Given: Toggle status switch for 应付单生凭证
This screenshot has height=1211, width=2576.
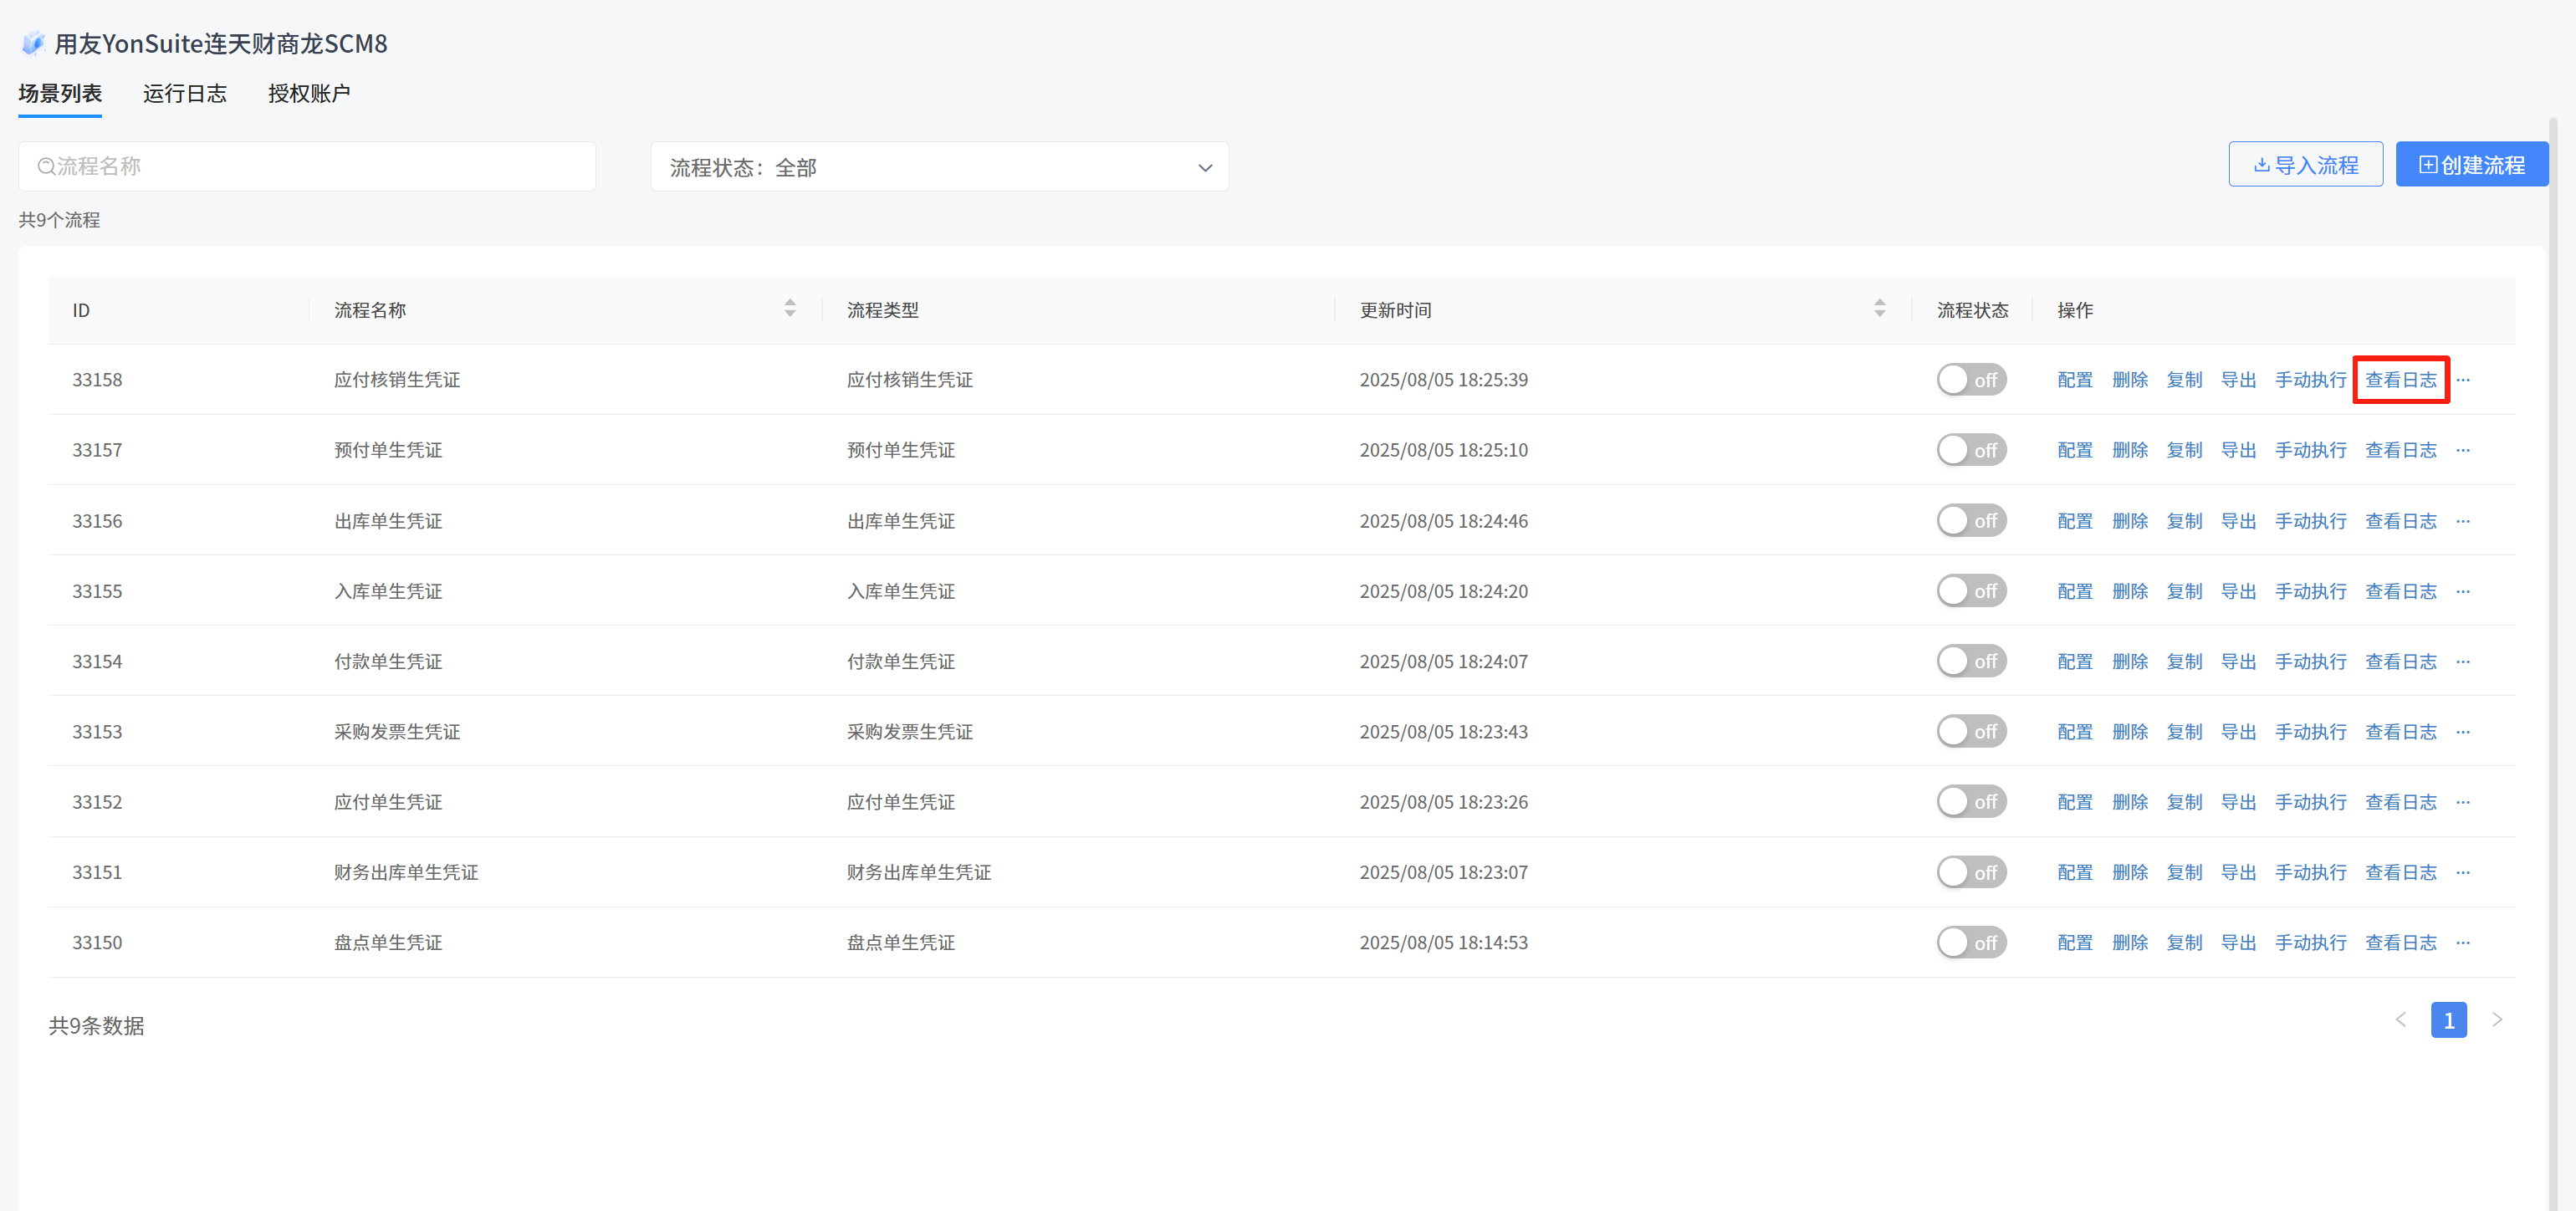Looking at the screenshot, I should click(1971, 802).
